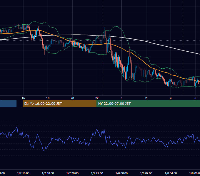This screenshot has height=176, width=200.
Task: Select the ロンドン 16:00-22:00 JST session bar
Action: pos(59,104)
